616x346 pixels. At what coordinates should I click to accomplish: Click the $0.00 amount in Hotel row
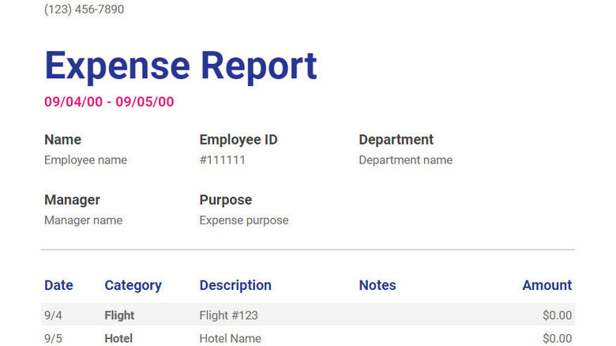point(557,338)
